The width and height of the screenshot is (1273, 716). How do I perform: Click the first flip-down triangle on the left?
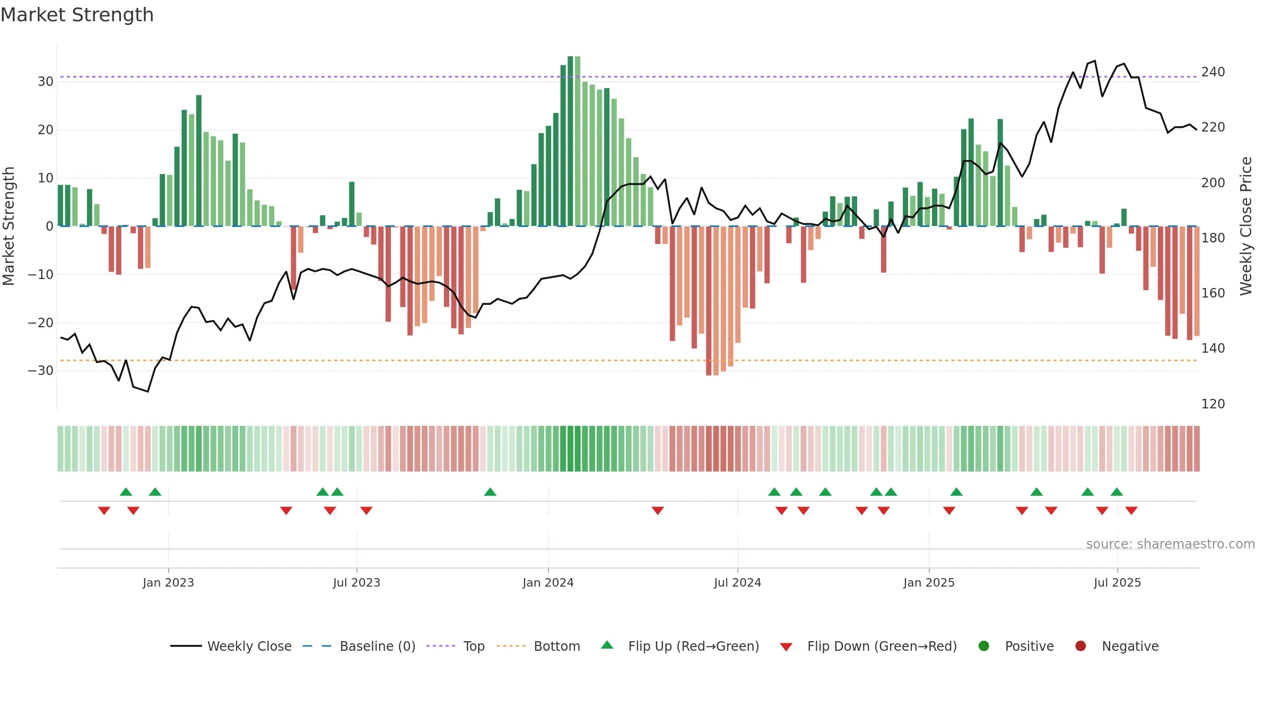104,510
